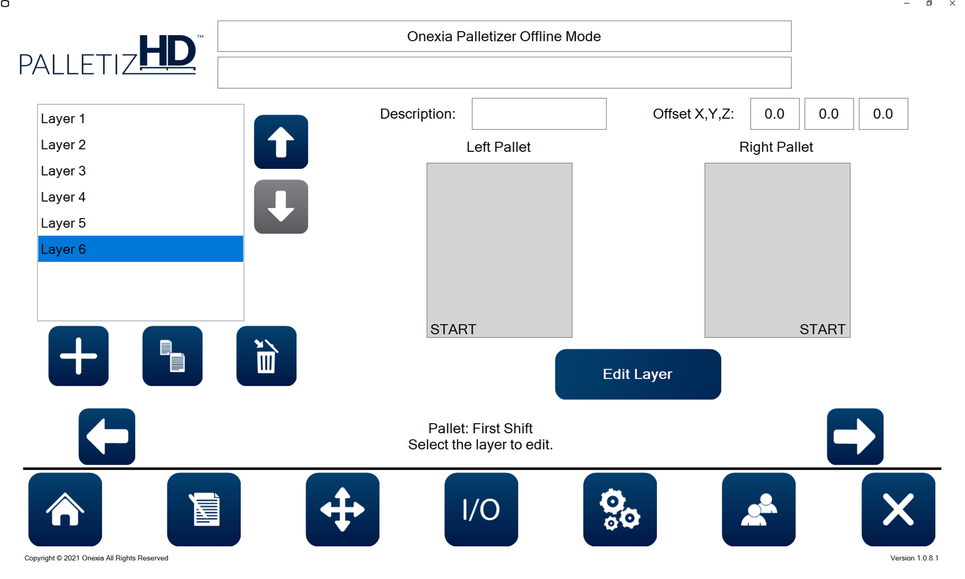Navigate forward with the right arrow button
The width and height of the screenshot is (965, 579).
click(855, 436)
